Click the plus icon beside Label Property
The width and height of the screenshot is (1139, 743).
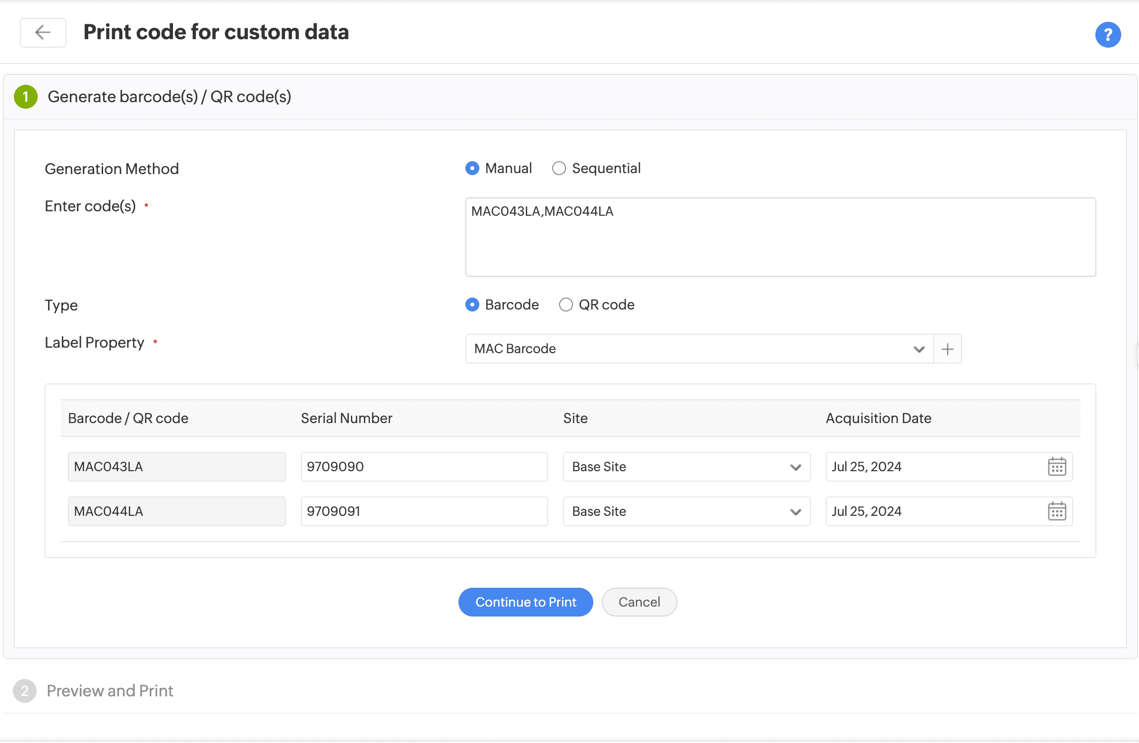(947, 349)
